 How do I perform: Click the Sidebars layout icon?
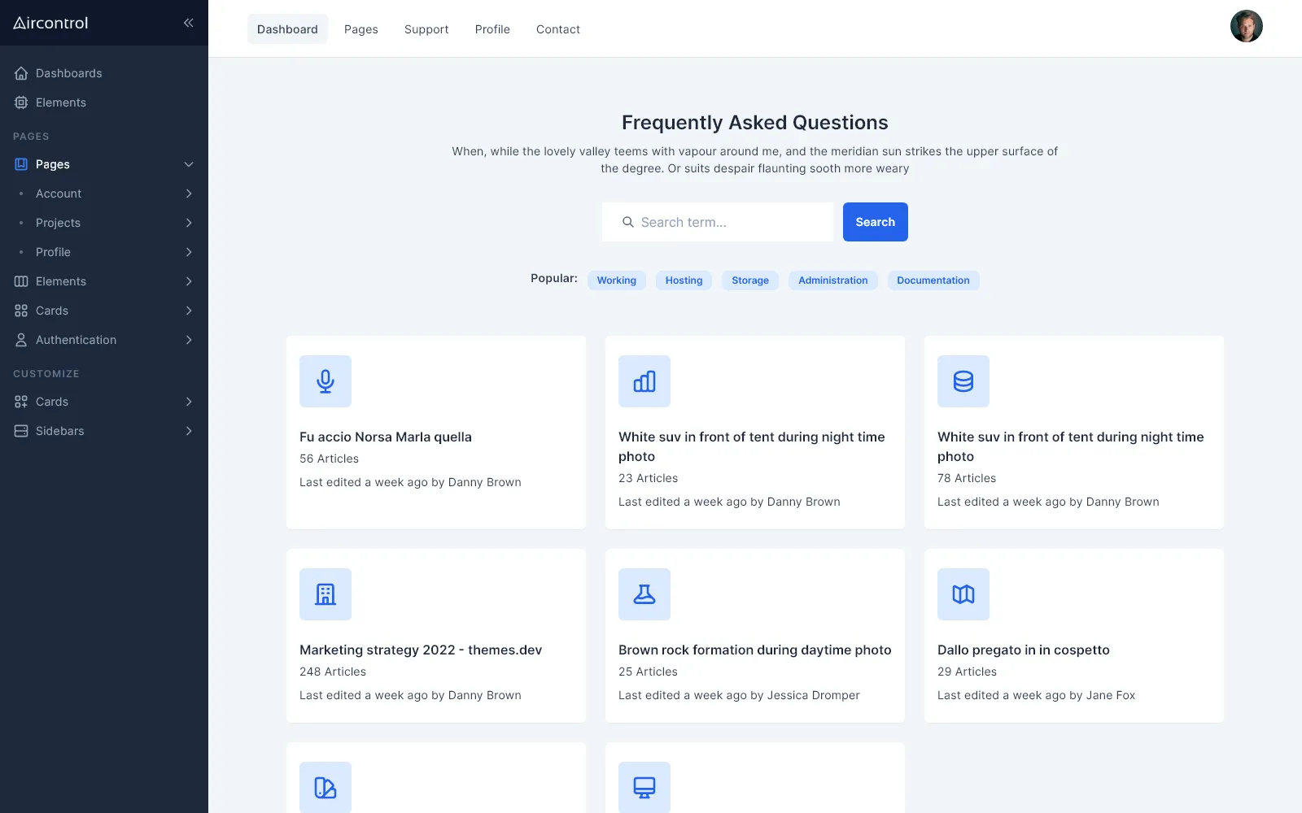[x=21, y=431]
